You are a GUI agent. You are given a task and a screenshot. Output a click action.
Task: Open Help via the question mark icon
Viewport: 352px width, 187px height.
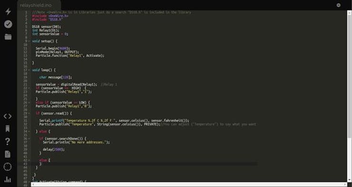pos(8,141)
